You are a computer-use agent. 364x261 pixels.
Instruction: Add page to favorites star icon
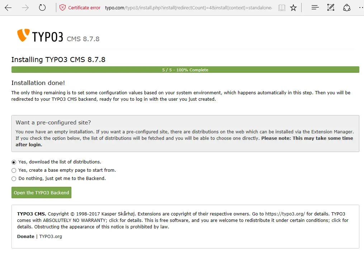coord(293,8)
